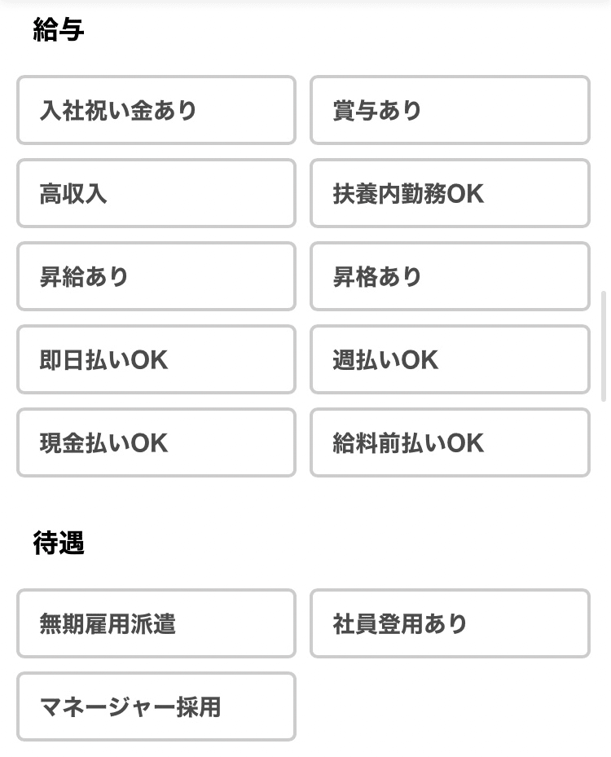Choose the 無期雇用派遣 option

[156, 623]
